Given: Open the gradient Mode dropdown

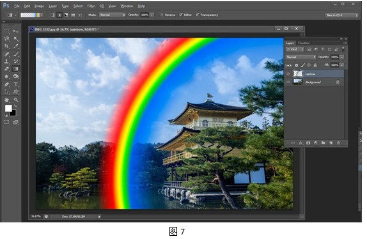Looking at the screenshot, I should point(113,15).
